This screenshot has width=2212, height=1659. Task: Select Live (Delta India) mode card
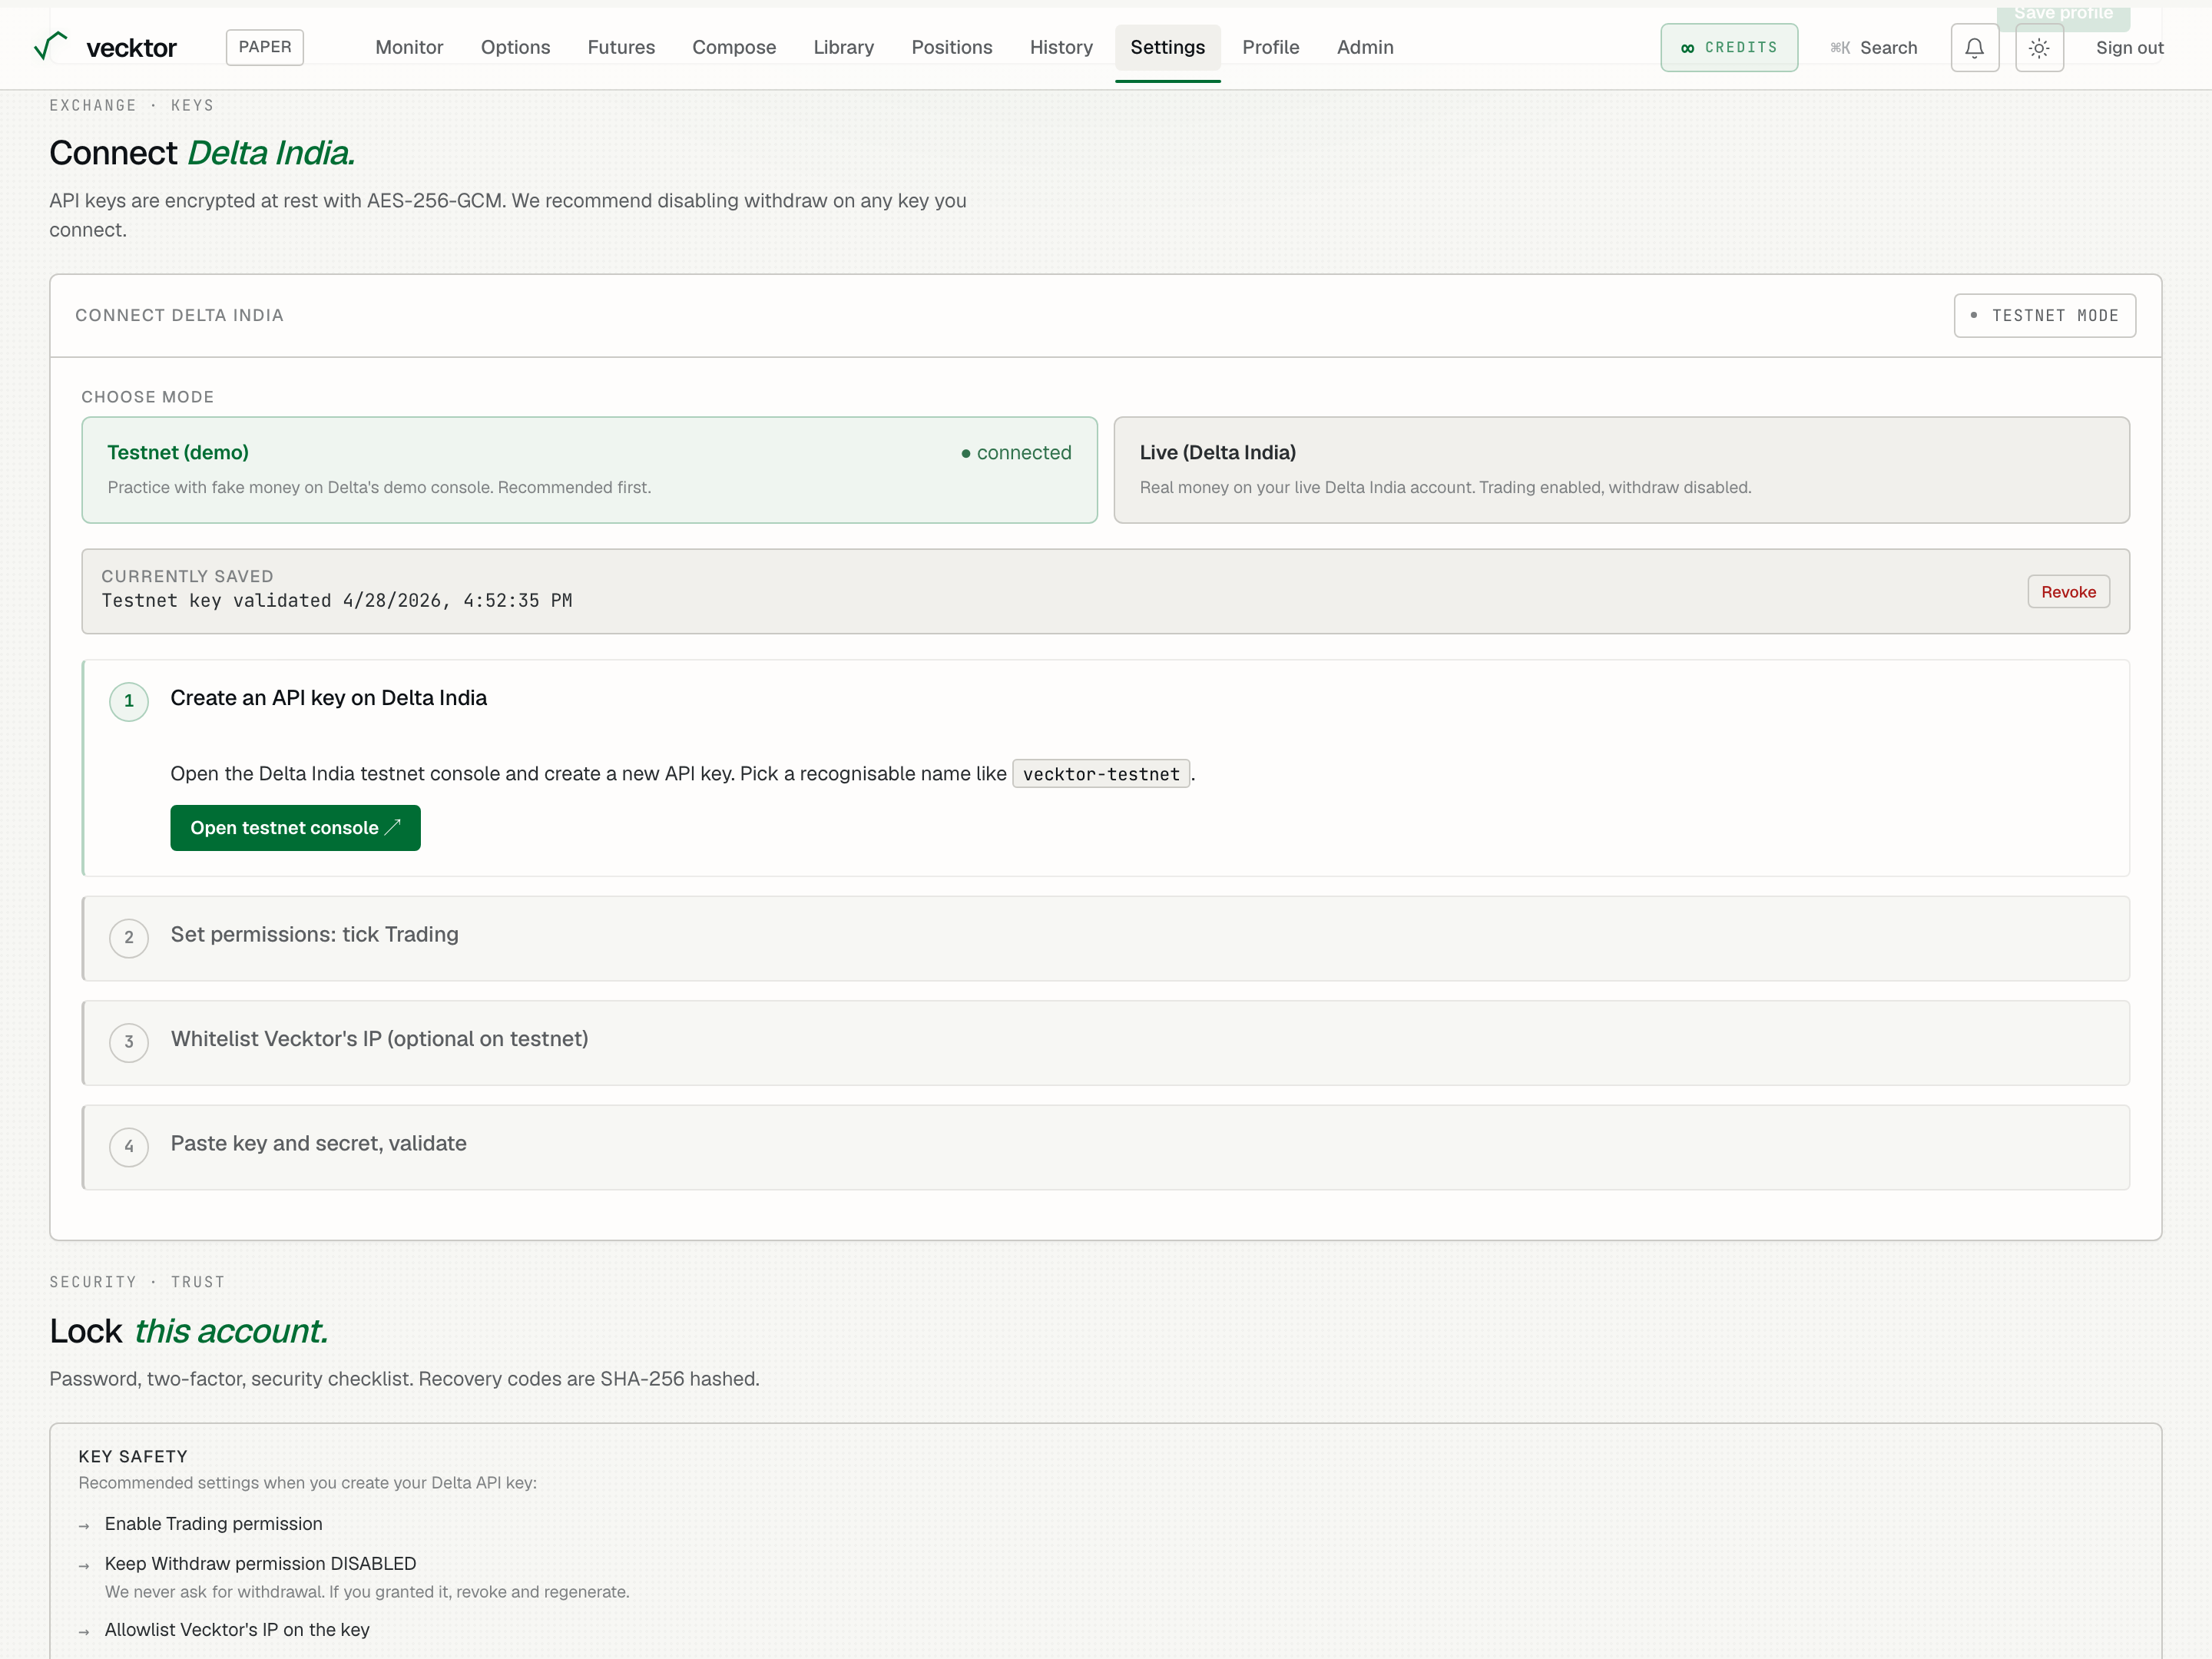[x=1621, y=470]
